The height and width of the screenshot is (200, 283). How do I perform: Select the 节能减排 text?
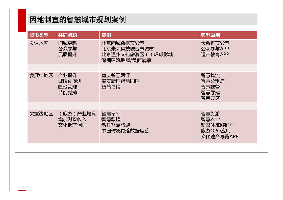[67, 93]
